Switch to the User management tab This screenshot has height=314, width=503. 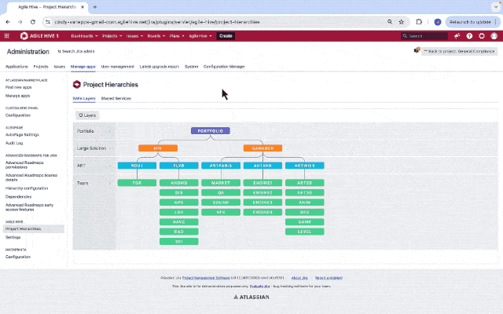117,67
